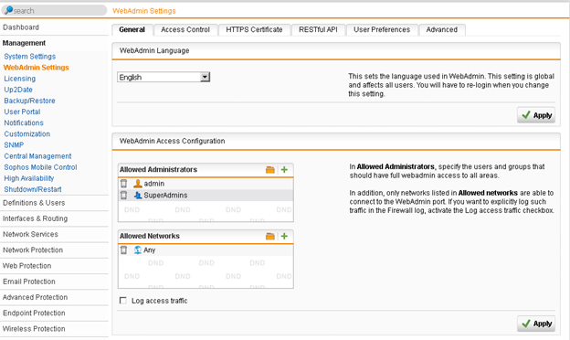
Task: Open the RESTful API tab
Action: click(318, 30)
